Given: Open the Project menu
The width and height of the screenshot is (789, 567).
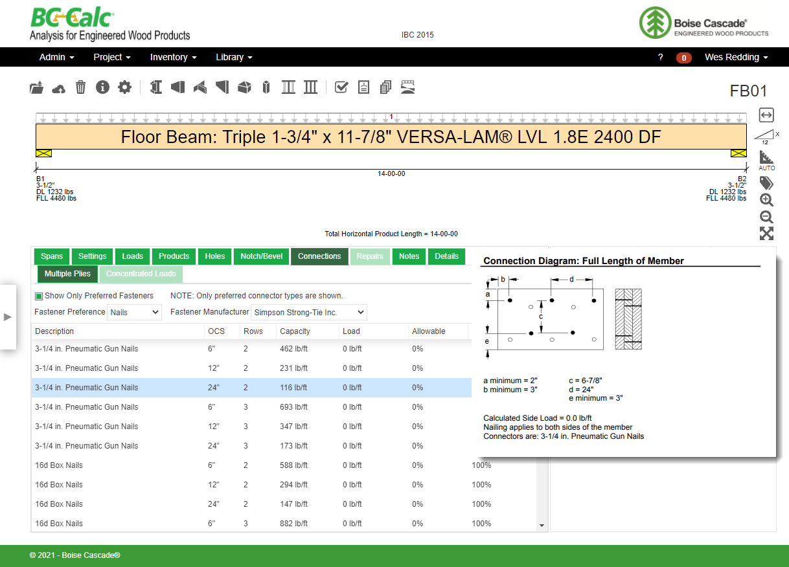Looking at the screenshot, I should click(112, 57).
